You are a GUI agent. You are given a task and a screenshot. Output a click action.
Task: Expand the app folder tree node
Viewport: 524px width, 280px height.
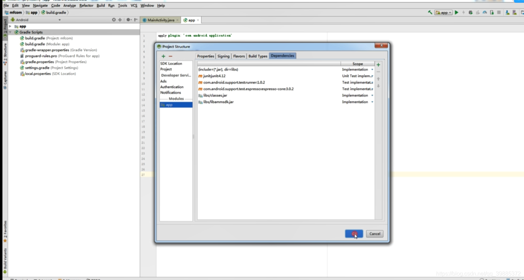point(10,26)
